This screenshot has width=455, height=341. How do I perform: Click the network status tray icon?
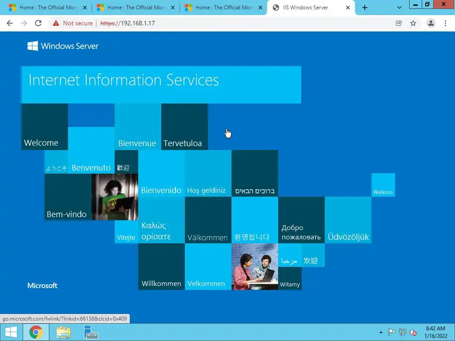point(403,332)
